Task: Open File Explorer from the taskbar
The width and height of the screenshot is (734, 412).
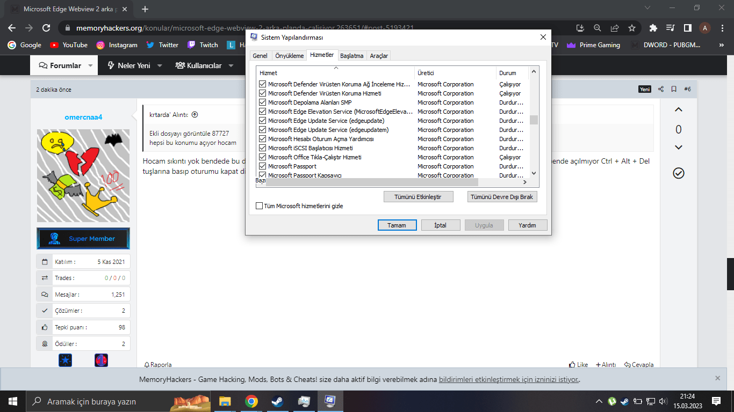Action: point(225,401)
